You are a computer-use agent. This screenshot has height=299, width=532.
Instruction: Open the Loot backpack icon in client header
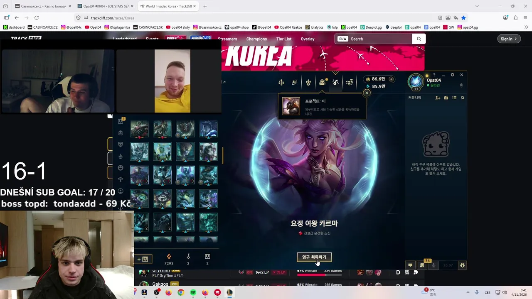pos(322,82)
